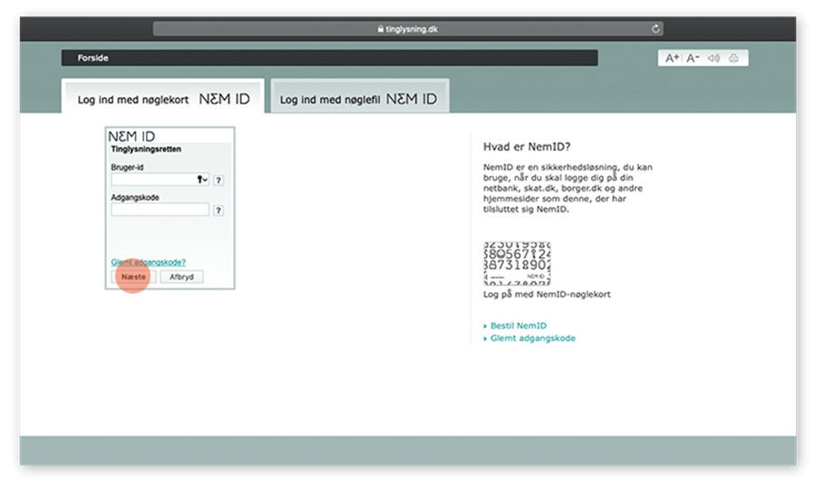Open the Bruger-id key dropdown
The width and height of the screenshot is (816, 482).
pyautogui.click(x=202, y=179)
